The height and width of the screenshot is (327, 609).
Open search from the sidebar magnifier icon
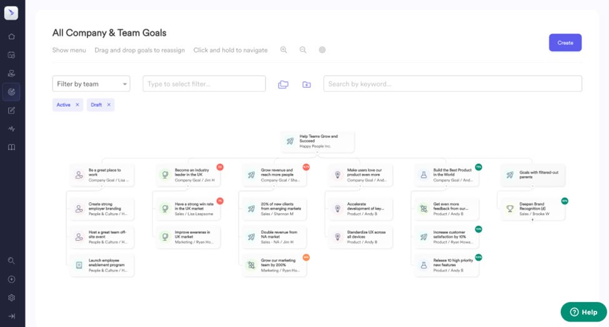tap(12, 261)
